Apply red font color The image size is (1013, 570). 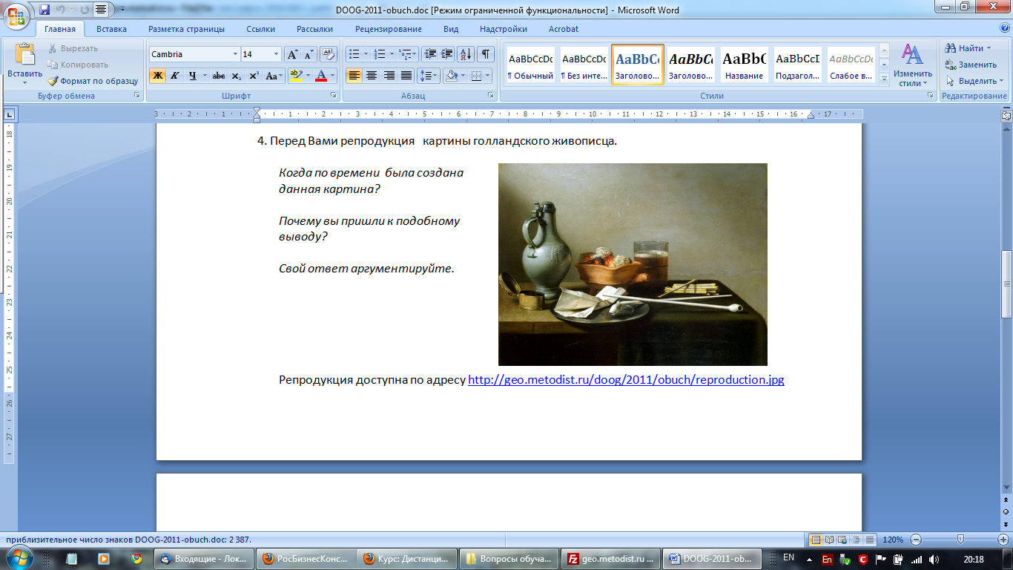[x=320, y=76]
